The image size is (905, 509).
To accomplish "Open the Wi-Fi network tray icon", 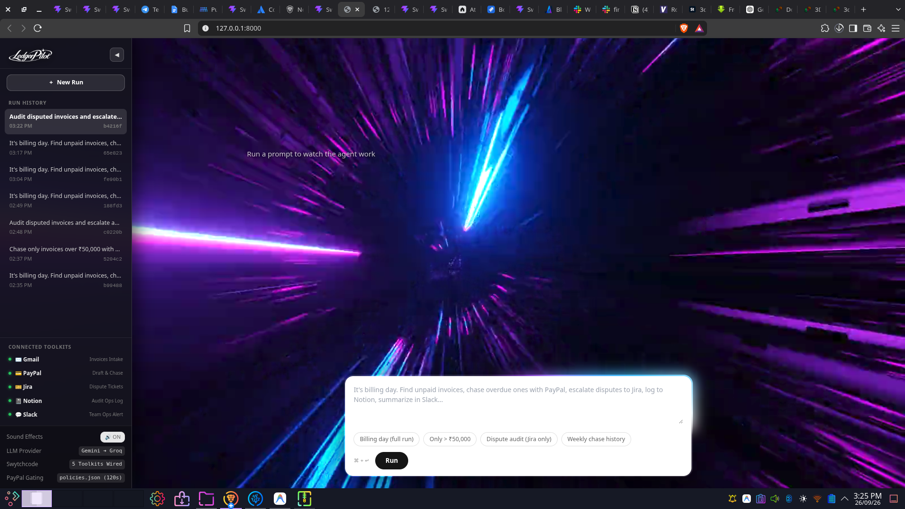I will point(817,499).
